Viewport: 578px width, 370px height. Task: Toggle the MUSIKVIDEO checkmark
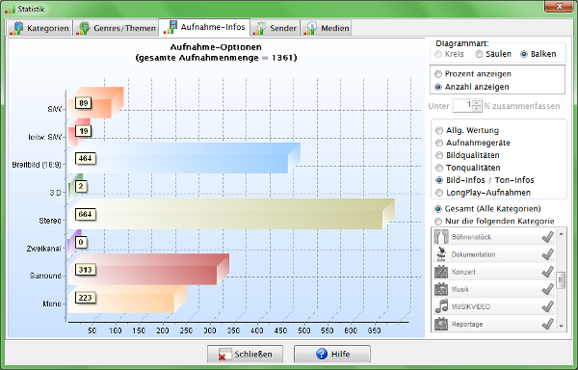tap(548, 306)
